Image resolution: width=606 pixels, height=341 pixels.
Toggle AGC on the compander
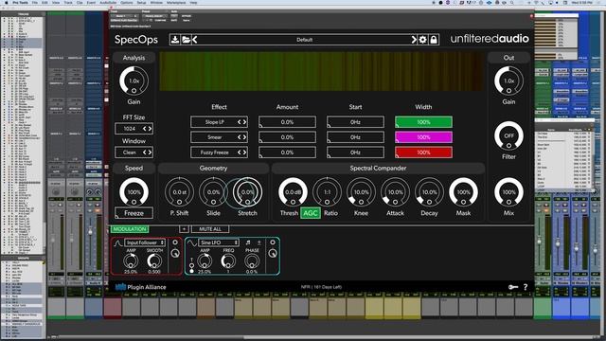[311, 213]
